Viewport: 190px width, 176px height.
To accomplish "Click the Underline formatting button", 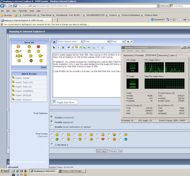I will pyautogui.click(x=63, y=47).
